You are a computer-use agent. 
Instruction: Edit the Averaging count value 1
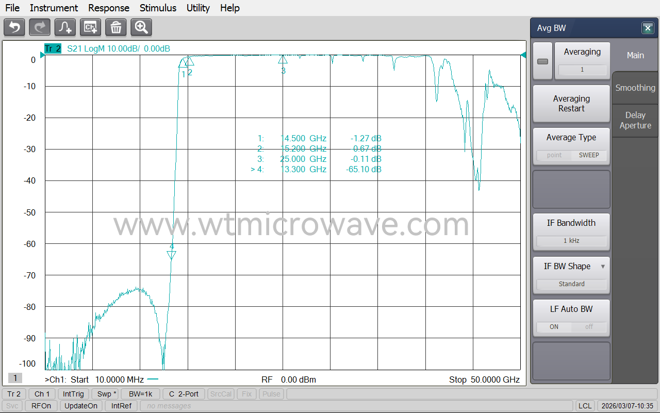click(x=582, y=70)
